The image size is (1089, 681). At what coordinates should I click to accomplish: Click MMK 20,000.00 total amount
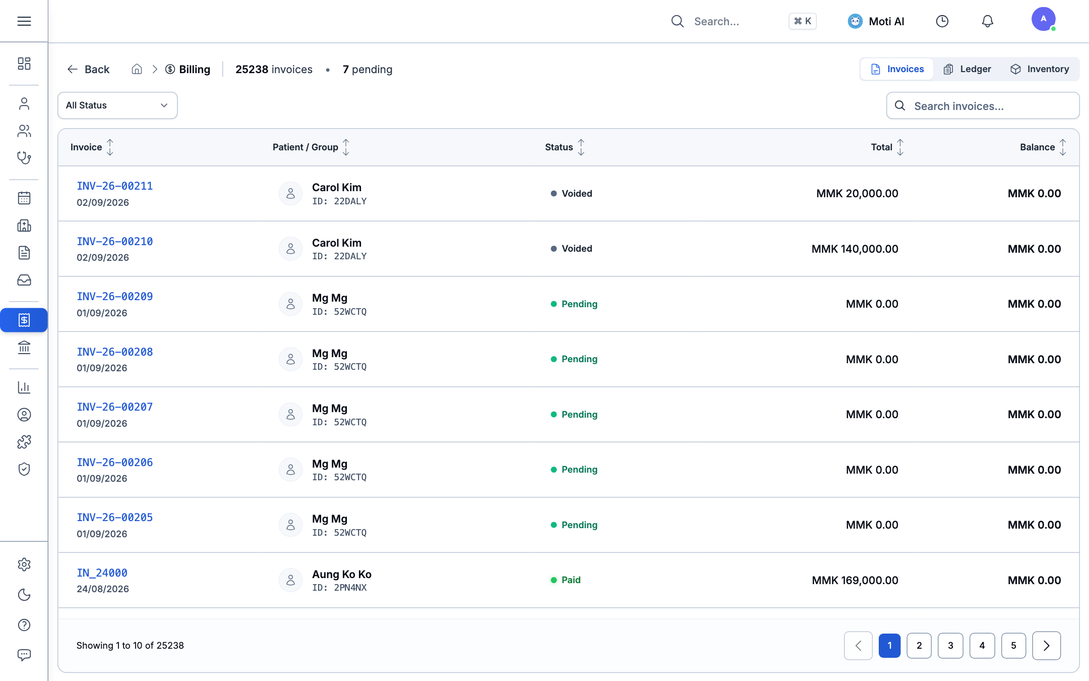coord(857,193)
